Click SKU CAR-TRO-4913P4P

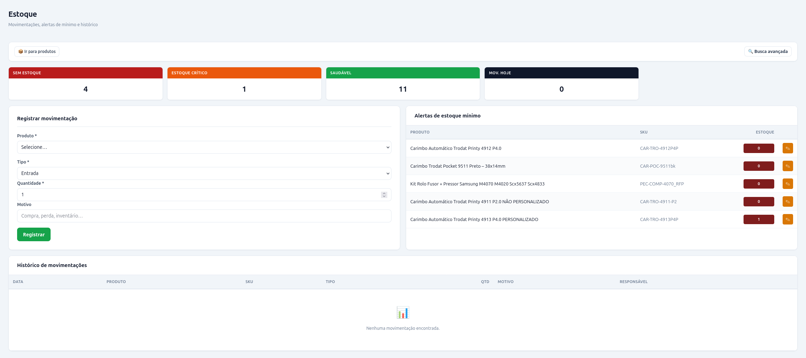click(x=659, y=219)
